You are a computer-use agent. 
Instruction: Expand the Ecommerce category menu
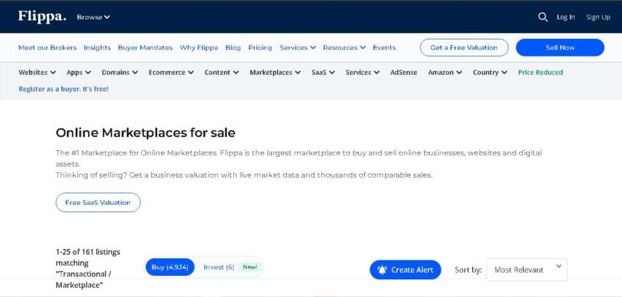[x=171, y=72]
